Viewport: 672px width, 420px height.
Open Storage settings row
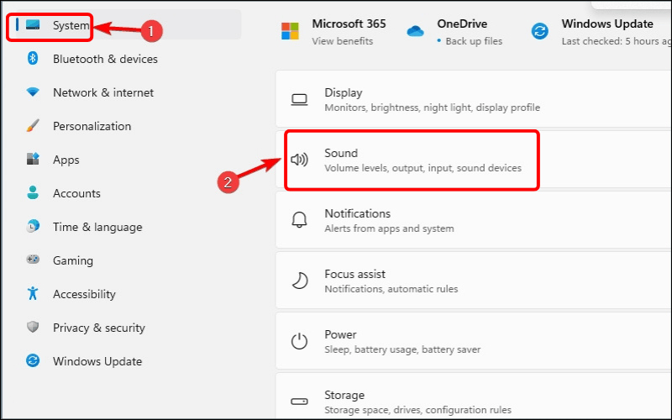point(470,401)
